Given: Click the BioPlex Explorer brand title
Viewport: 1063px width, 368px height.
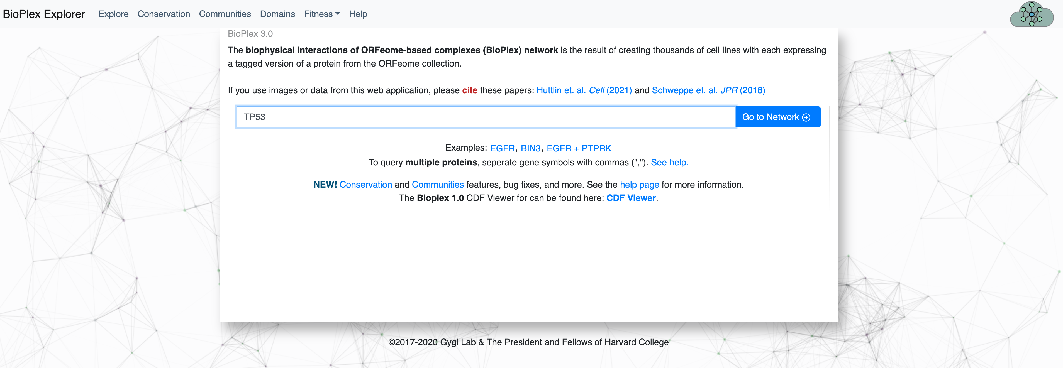Looking at the screenshot, I should (44, 14).
